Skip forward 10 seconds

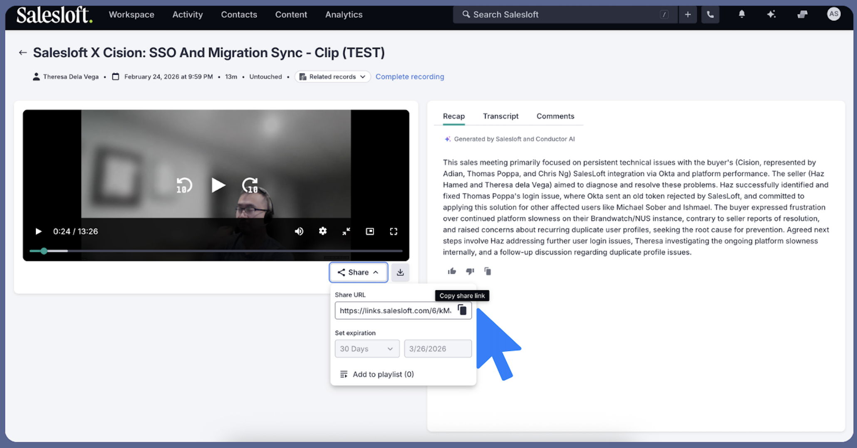coord(250,185)
